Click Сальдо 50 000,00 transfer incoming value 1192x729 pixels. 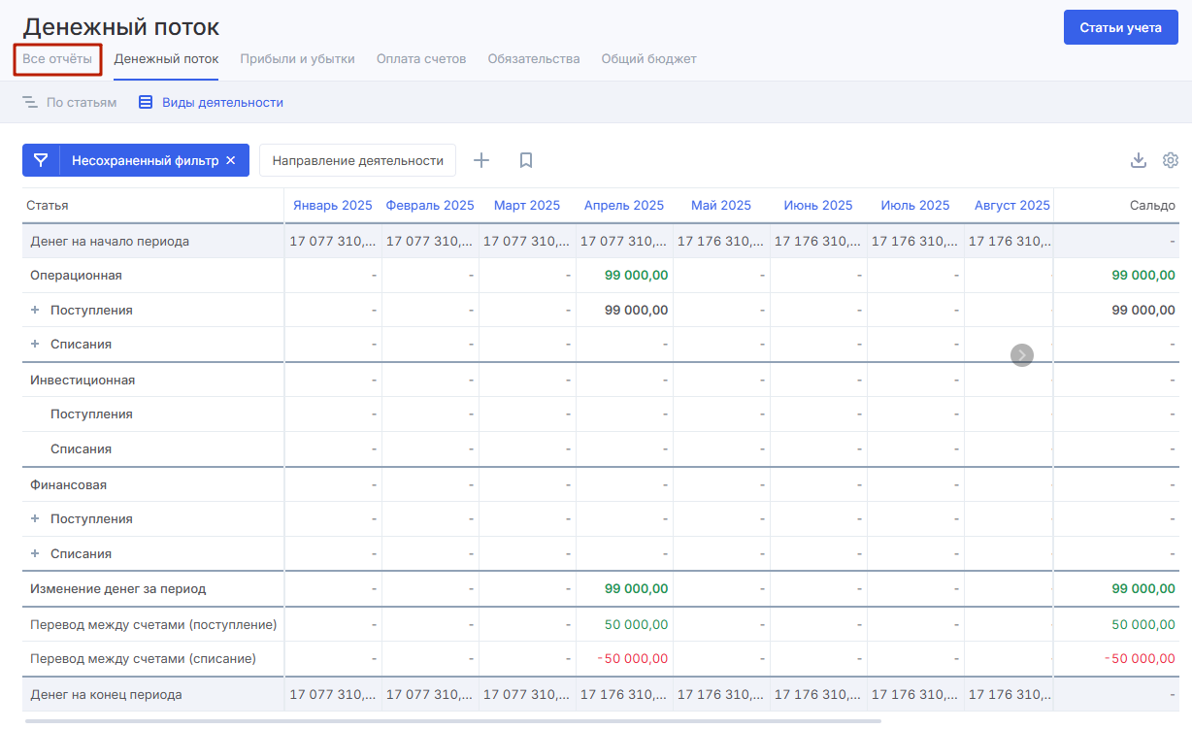point(1143,625)
